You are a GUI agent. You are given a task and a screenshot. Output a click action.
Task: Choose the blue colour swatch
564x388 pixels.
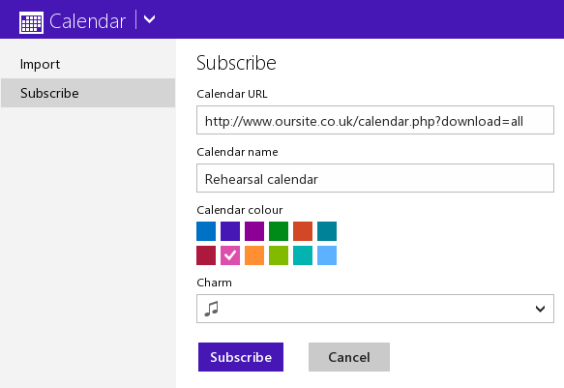[206, 231]
